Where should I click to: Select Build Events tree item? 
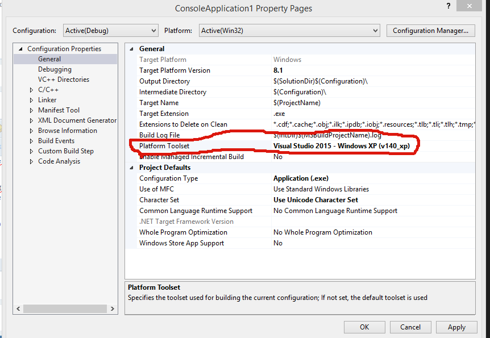click(56, 141)
